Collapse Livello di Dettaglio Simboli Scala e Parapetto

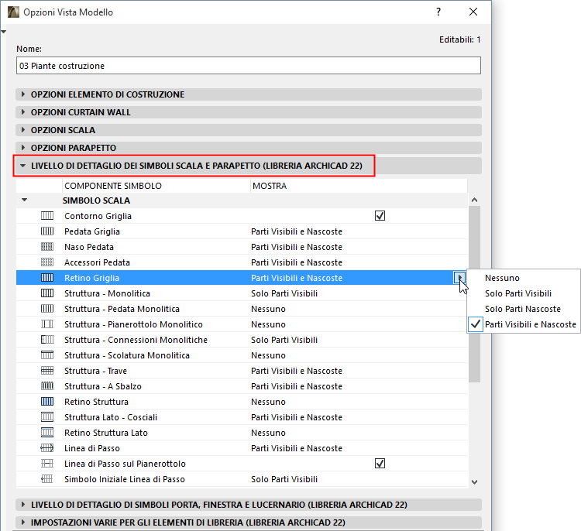pyautogui.click(x=23, y=166)
